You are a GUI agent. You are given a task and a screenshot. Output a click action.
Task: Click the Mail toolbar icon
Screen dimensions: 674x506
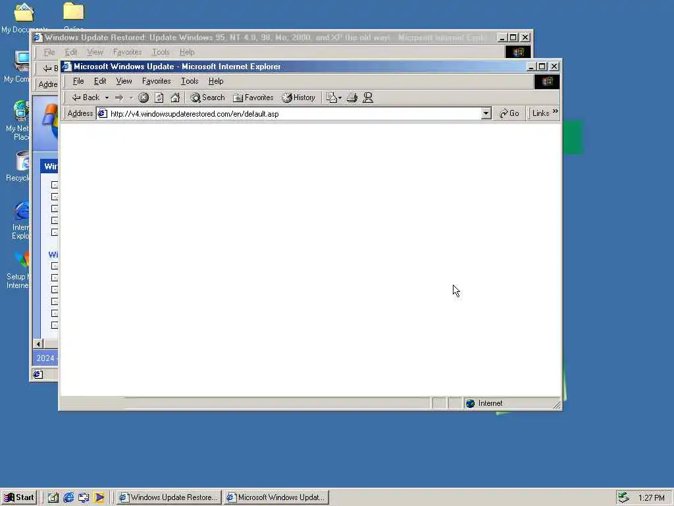pos(331,98)
